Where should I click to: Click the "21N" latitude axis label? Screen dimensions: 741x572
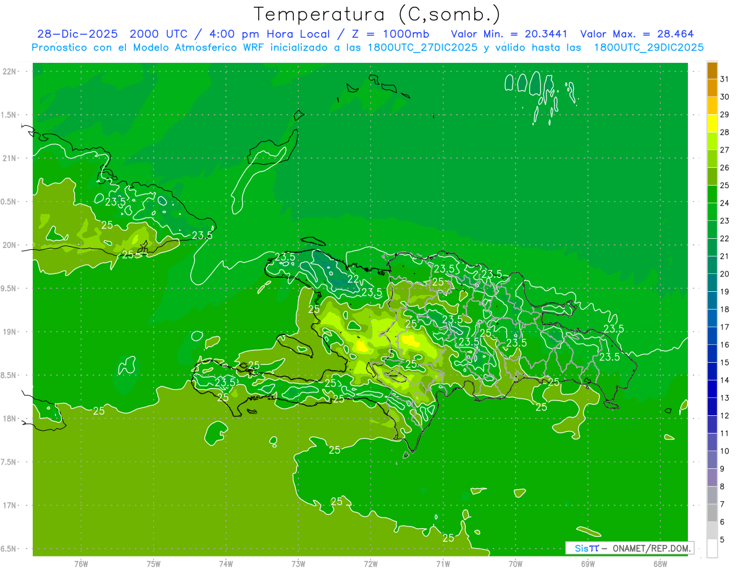pyautogui.click(x=10, y=159)
